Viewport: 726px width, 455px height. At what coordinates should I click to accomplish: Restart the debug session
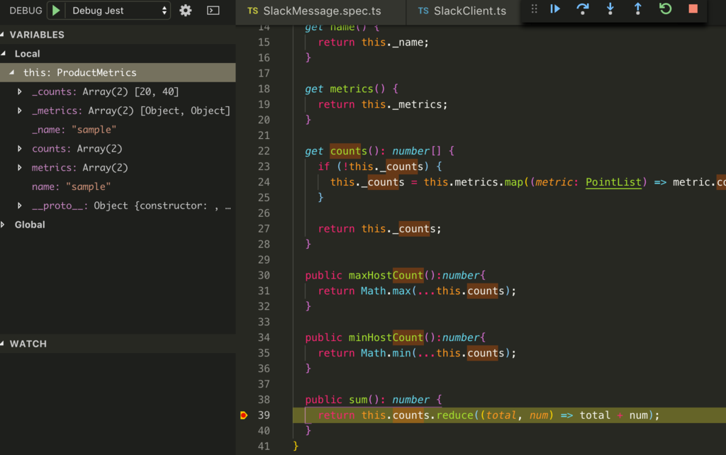coord(665,9)
